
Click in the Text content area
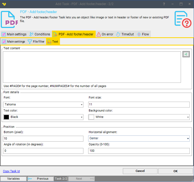(x=92, y=67)
